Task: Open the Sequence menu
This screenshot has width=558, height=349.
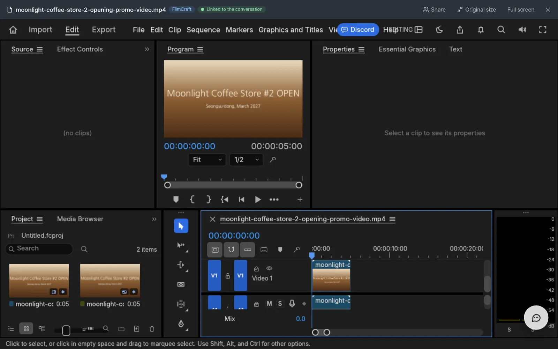Action: coord(203,30)
